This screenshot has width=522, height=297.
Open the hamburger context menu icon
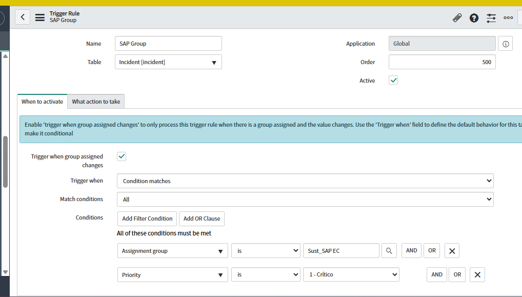[39, 17]
